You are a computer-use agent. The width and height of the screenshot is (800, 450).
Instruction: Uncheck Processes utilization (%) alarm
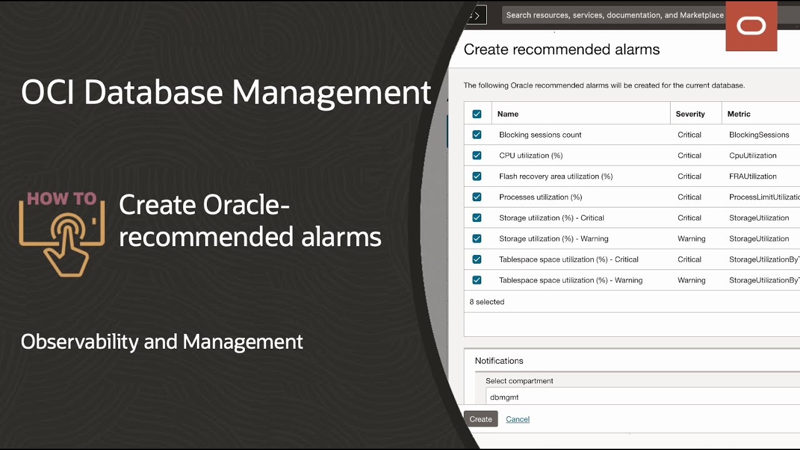tap(477, 197)
